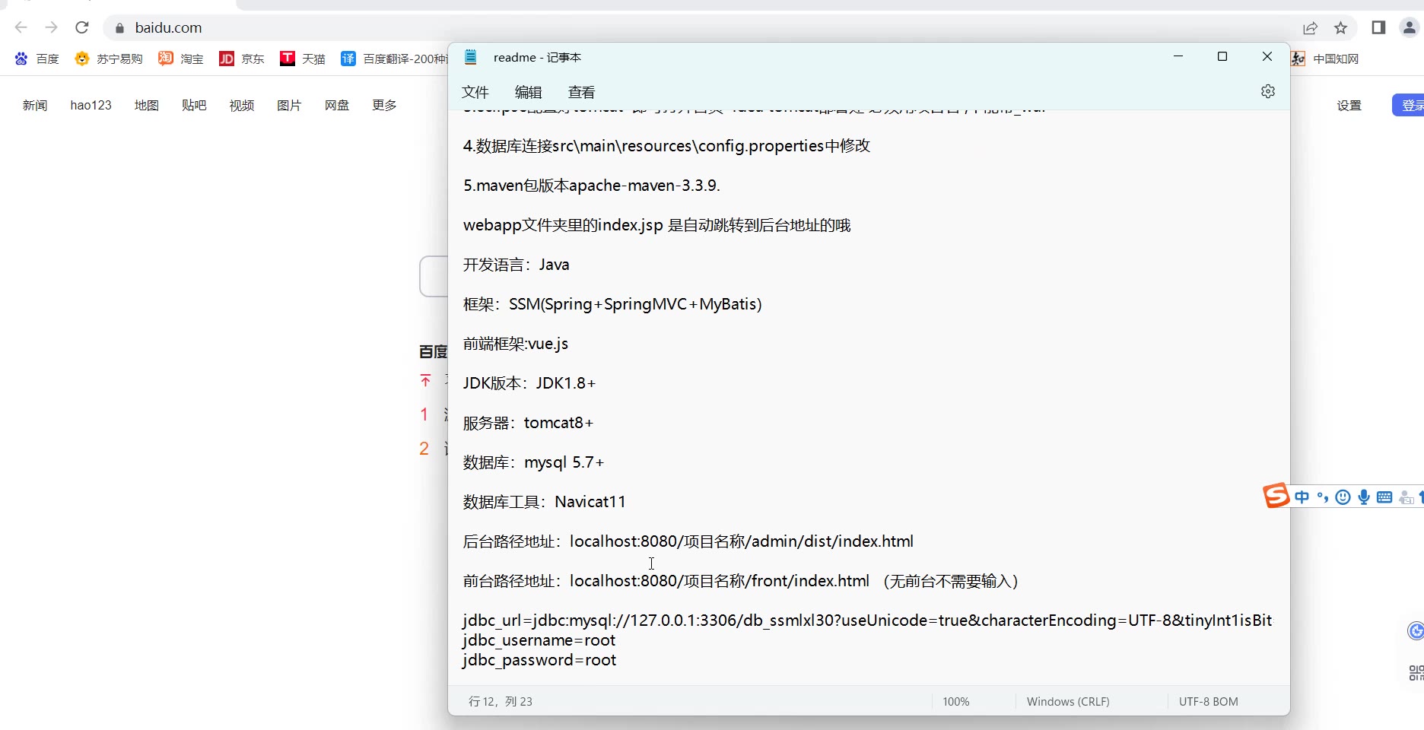Open the IME soft keyboard icon
Screen dimensions: 1424x730
1384,497
